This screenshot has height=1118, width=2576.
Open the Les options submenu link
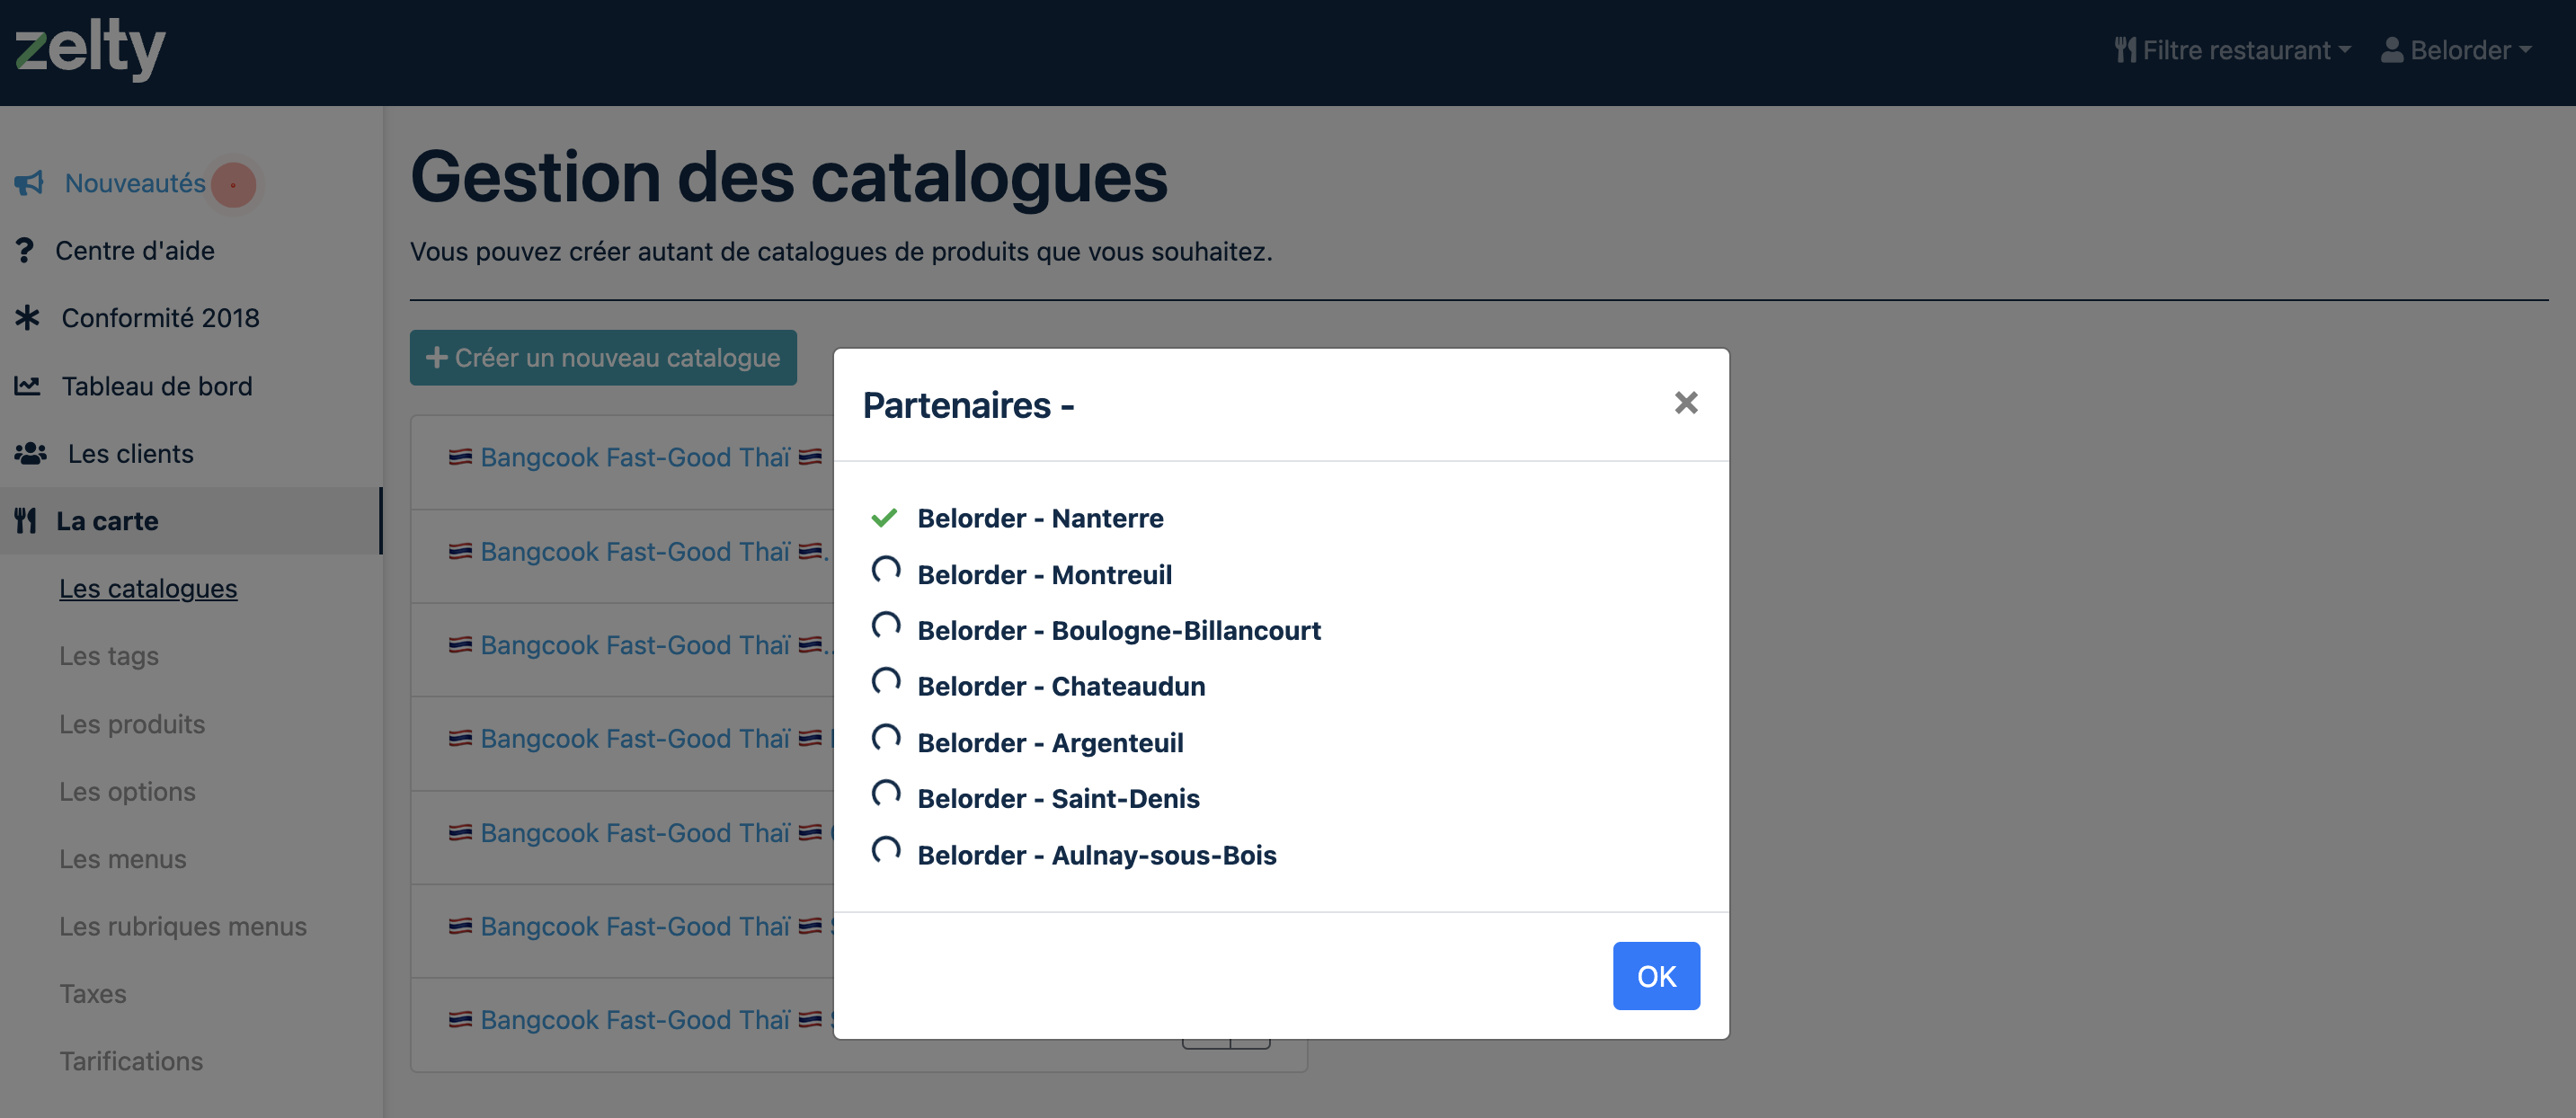[127, 791]
